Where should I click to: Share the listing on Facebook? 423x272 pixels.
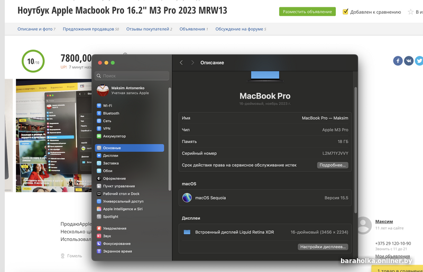[398, 61]
